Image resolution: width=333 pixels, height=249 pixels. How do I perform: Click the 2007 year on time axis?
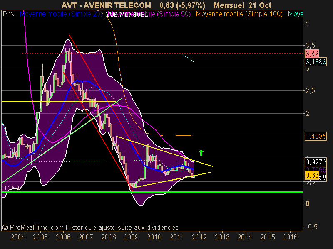86,237
